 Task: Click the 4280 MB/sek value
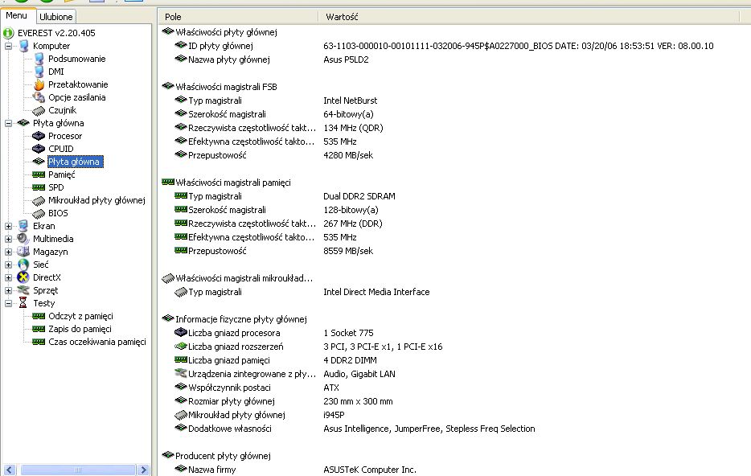[x=348, y=155]
